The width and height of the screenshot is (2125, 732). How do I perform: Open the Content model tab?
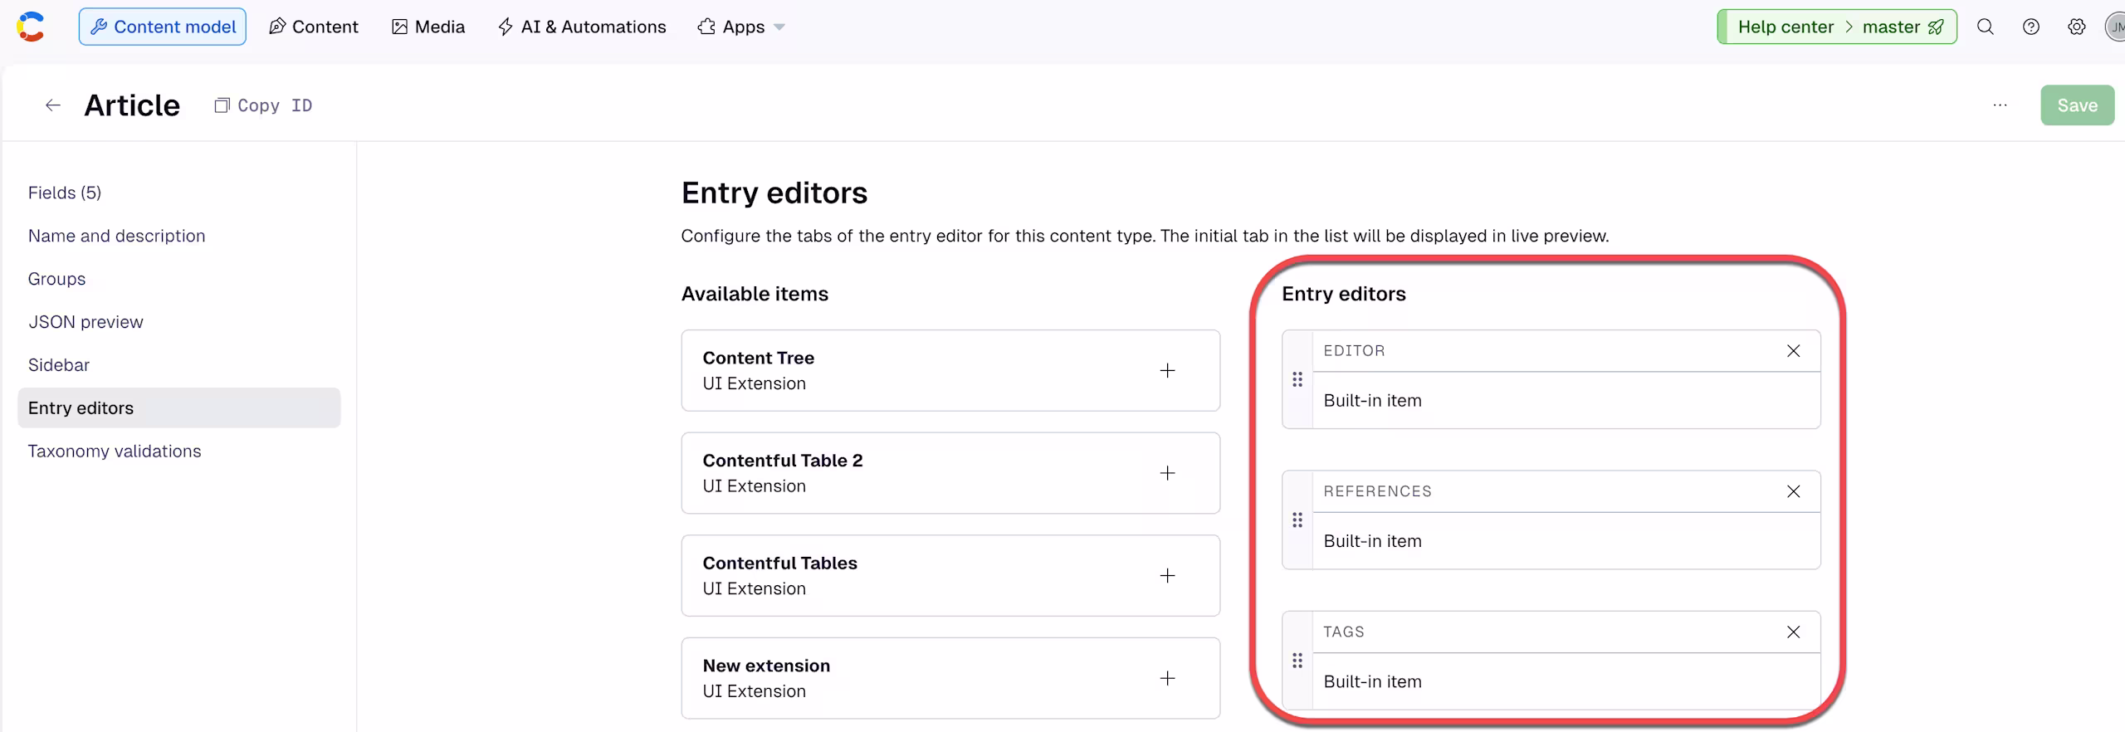tap(163, 27)
